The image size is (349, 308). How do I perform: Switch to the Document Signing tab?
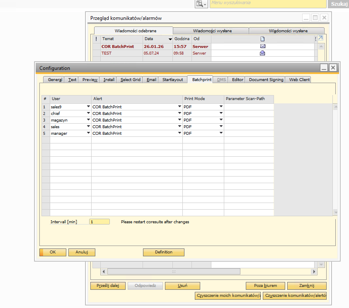(266, 79)
